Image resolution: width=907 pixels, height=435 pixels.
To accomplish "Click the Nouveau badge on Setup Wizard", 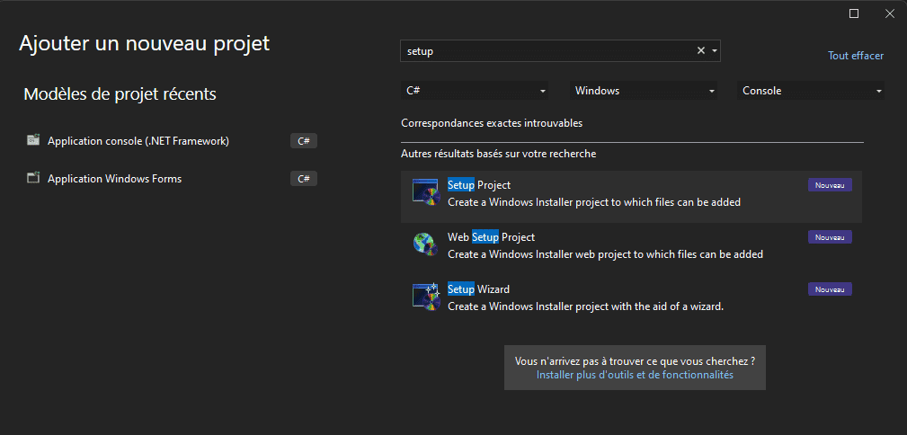I will (x=830, y=289).
